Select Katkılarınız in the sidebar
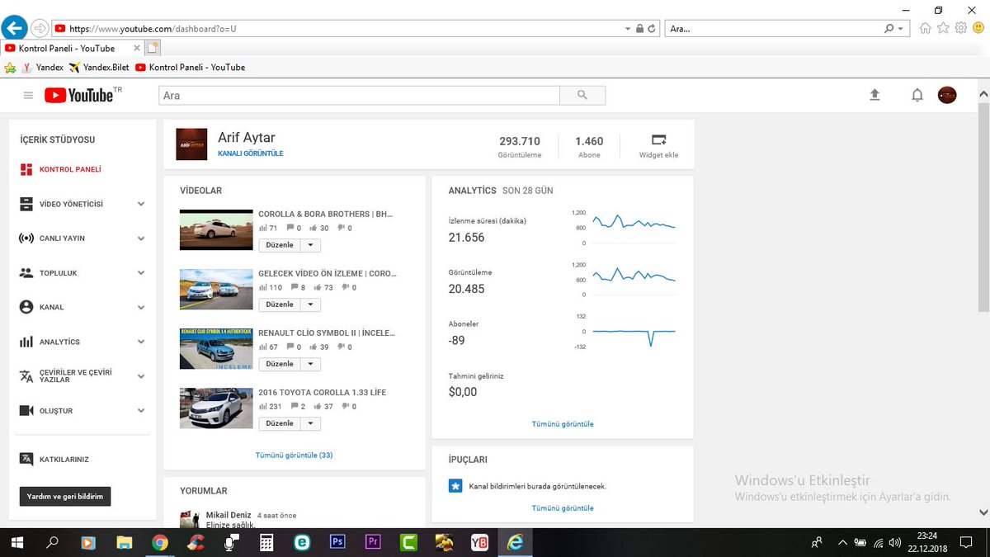Image resolution: width=990 pixels, height=557 pixels. click(64, 459)
